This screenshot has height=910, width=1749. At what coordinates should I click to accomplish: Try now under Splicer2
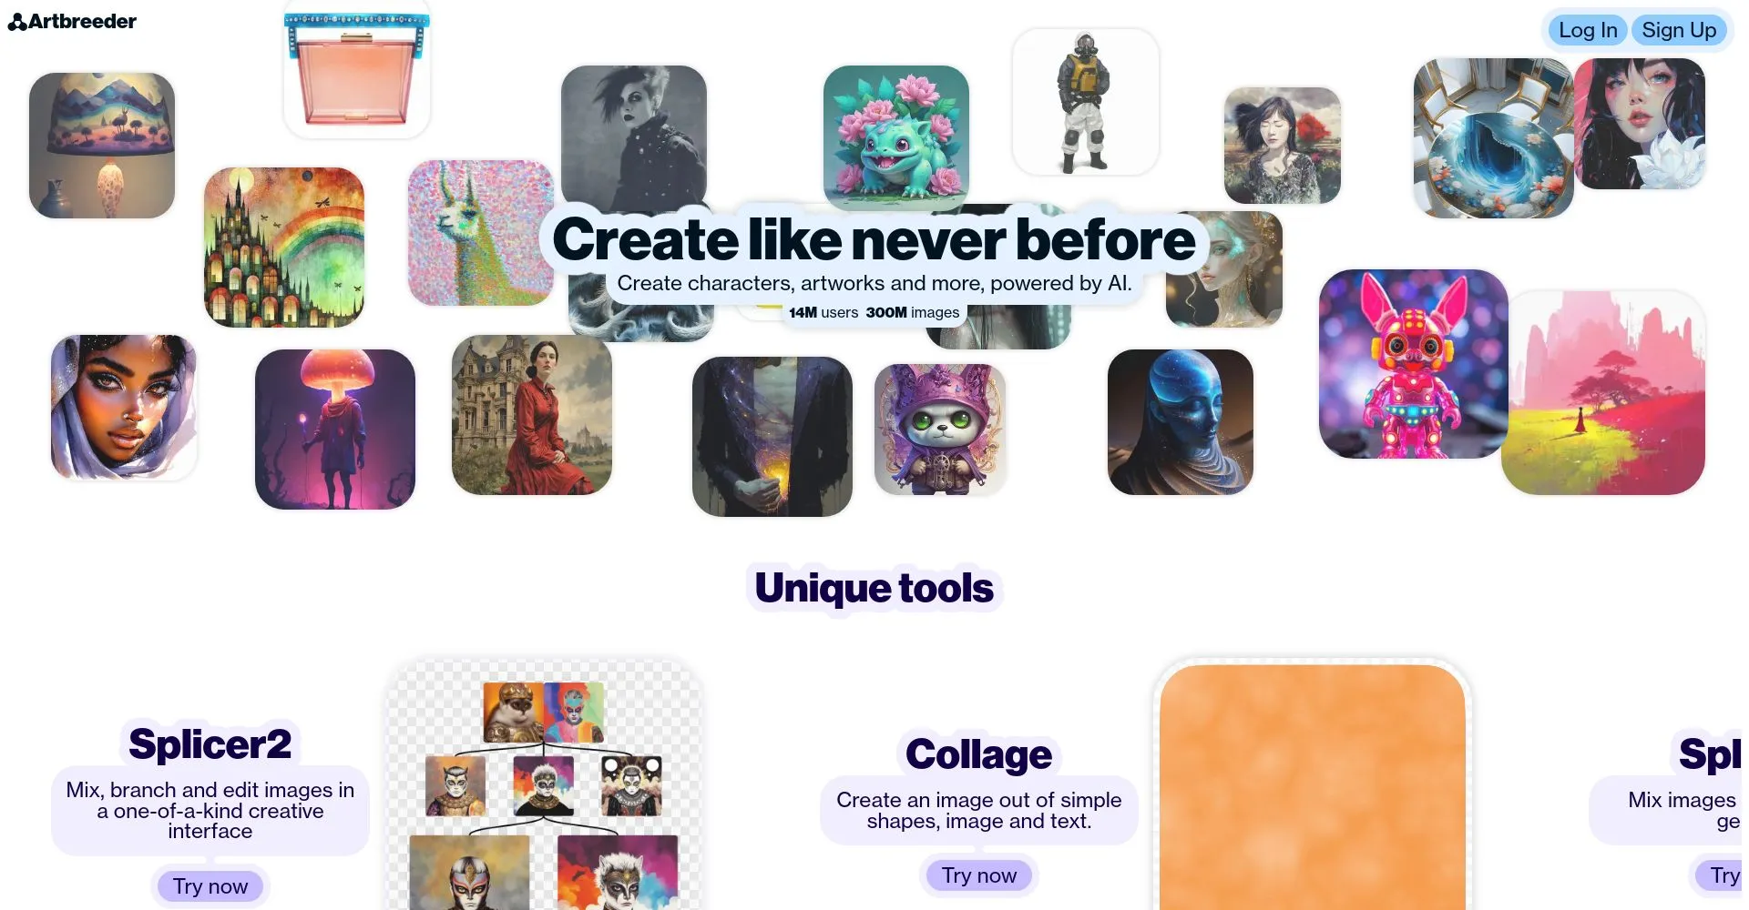[210, 886]
